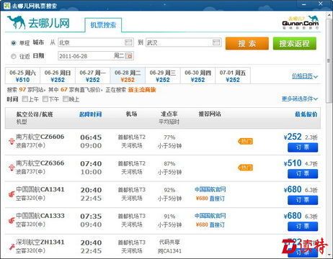Click Shenzhen Airlines logo for flight ZH1341
Viewport: 333px width, 259px height.
coord(12,247)
